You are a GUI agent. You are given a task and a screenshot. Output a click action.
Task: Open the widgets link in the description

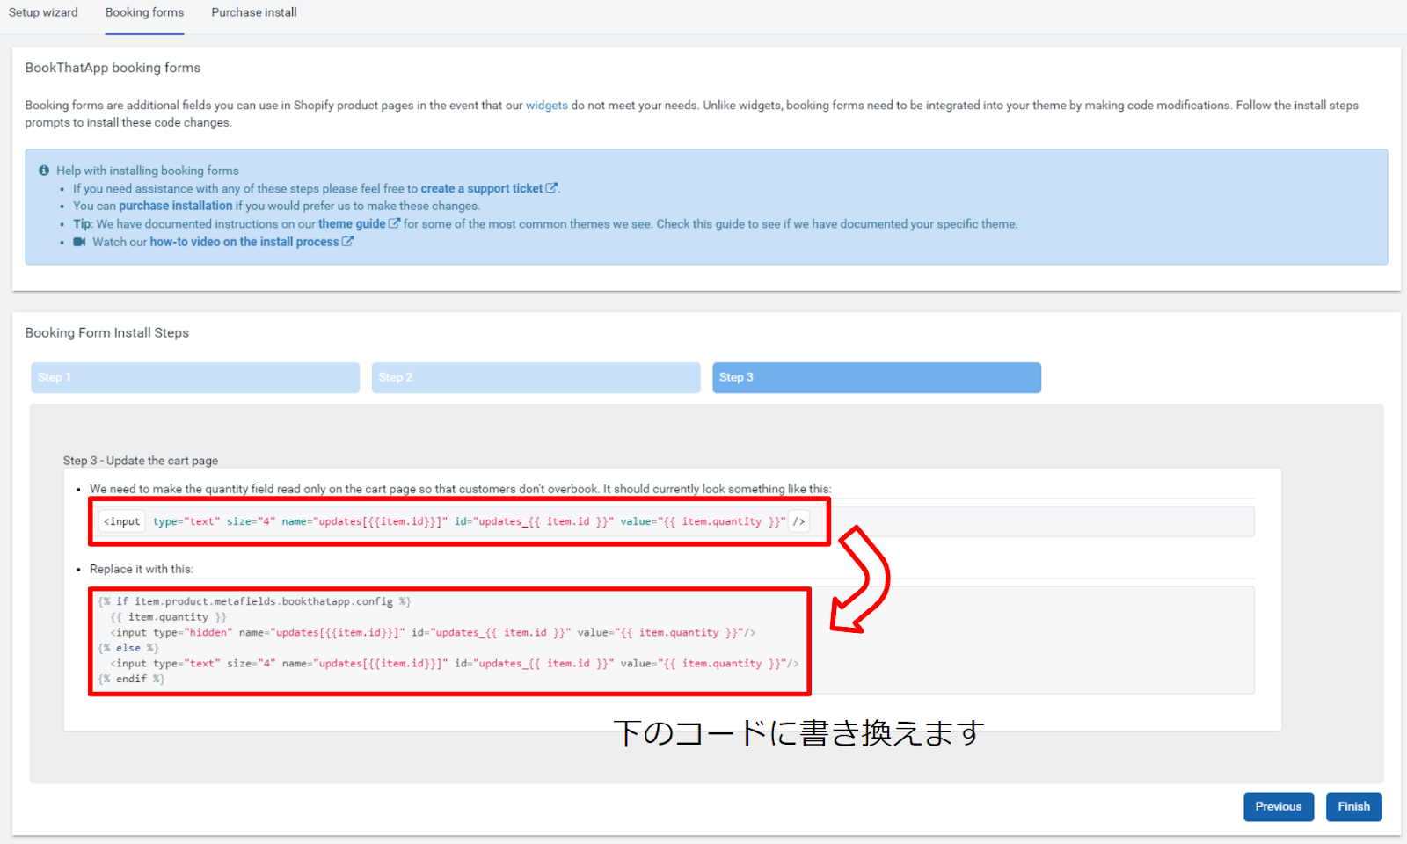click(546, 105)
